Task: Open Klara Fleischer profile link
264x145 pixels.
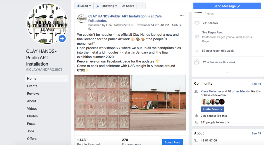Action: coord(211,91)
